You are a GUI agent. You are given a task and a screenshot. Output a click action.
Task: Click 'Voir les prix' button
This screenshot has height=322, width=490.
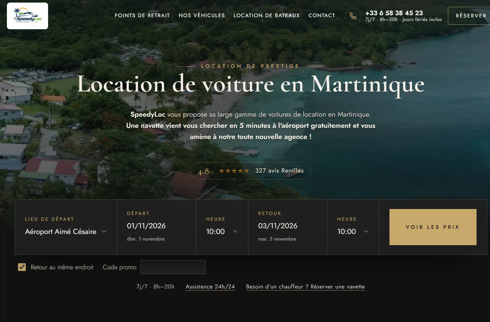point(433,227)
